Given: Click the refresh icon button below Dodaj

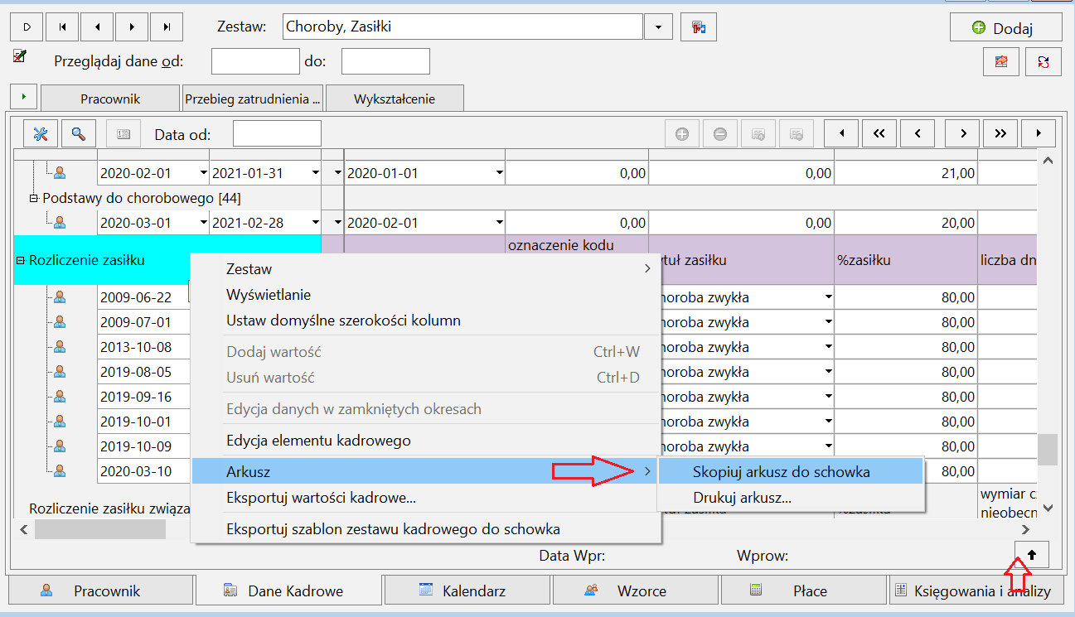Looking at the screenshot, I should click(1044, 61).
